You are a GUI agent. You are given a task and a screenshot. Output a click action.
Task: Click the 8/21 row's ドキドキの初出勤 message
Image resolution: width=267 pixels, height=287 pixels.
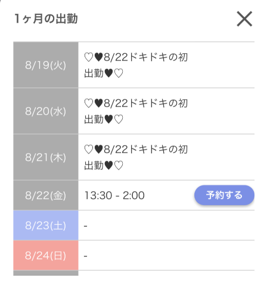click(136, 157)
